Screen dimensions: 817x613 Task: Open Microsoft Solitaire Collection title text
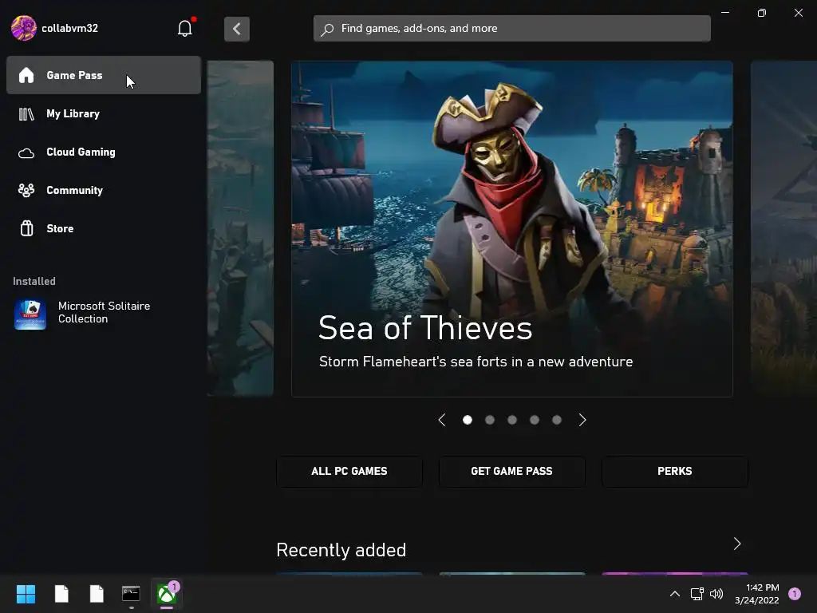point(105,312)
